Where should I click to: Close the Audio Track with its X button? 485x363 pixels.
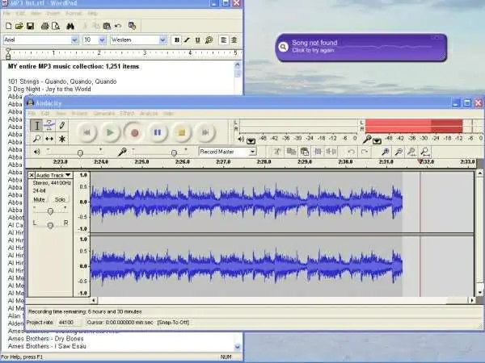tap(32, 175)
